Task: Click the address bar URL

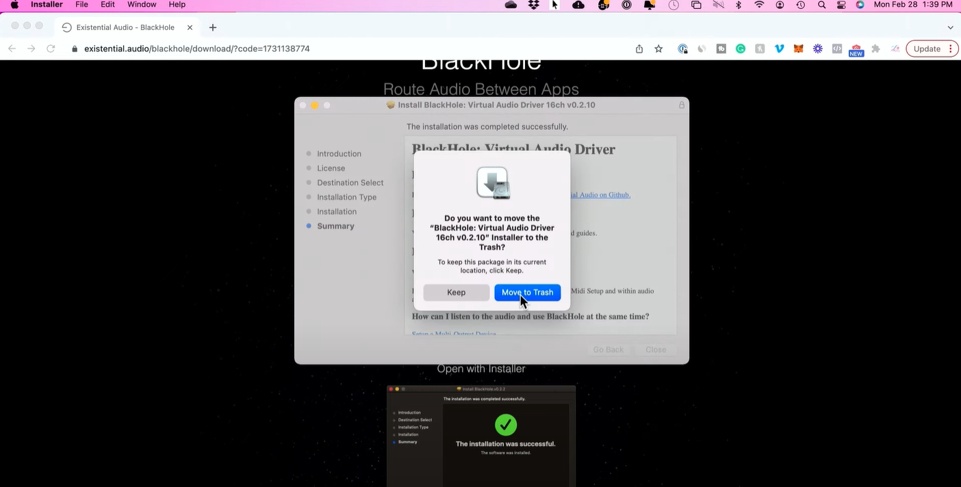Action: (197, 49)
